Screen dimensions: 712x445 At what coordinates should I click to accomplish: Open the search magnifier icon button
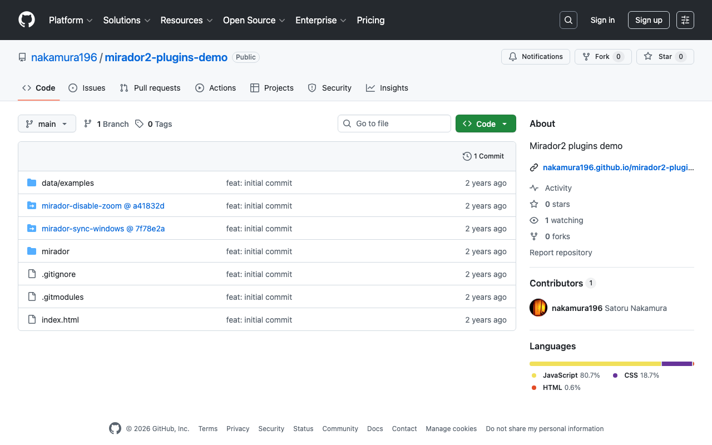(568, 20)
